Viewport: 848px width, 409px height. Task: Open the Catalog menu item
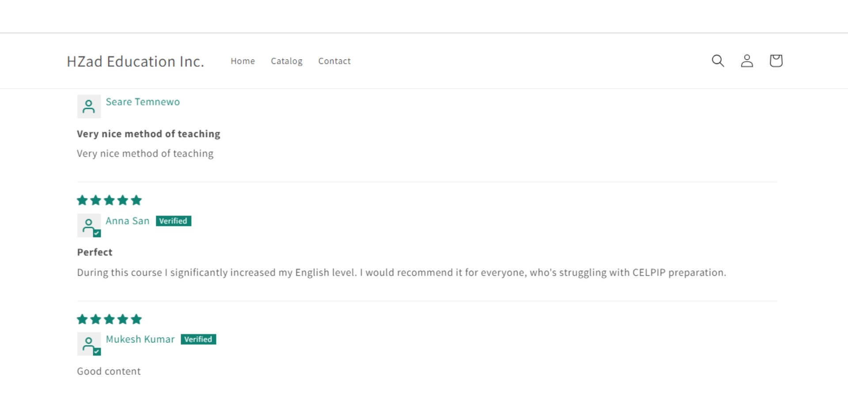287,61
